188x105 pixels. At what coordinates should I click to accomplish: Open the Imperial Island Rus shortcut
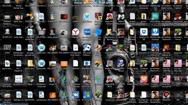click(155, 48)
